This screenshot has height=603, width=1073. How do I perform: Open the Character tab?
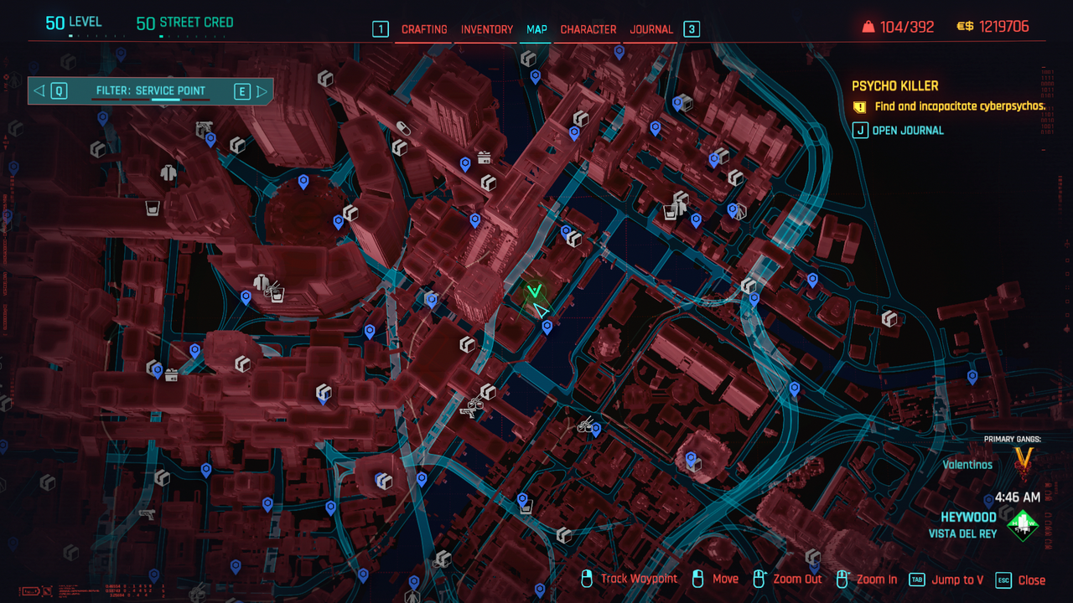pos(588,29)
